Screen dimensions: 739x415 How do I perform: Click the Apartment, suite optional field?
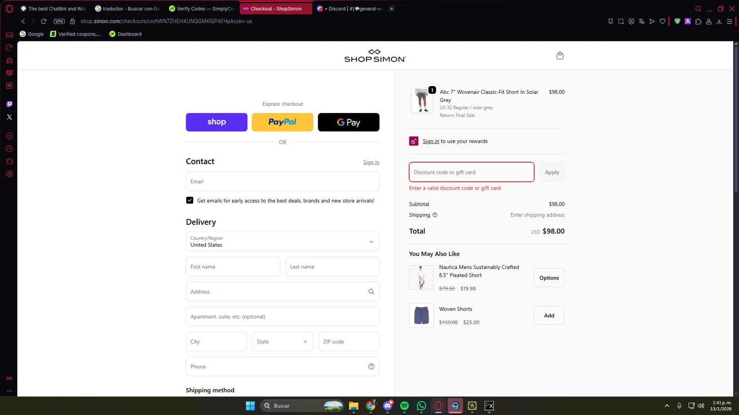tap(282, 317)
